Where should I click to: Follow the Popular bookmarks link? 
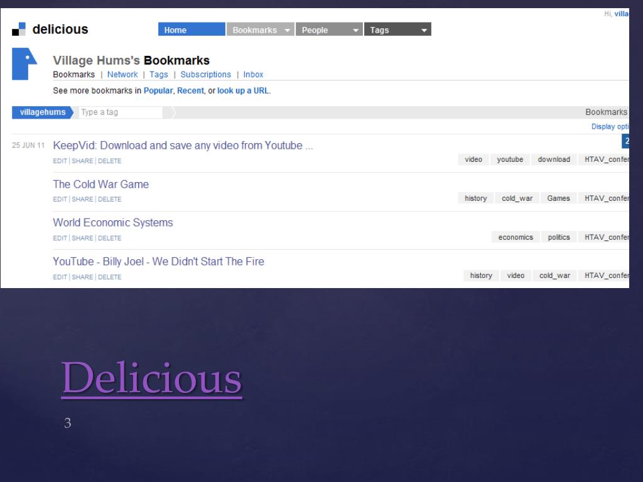[x=158, y=90]
